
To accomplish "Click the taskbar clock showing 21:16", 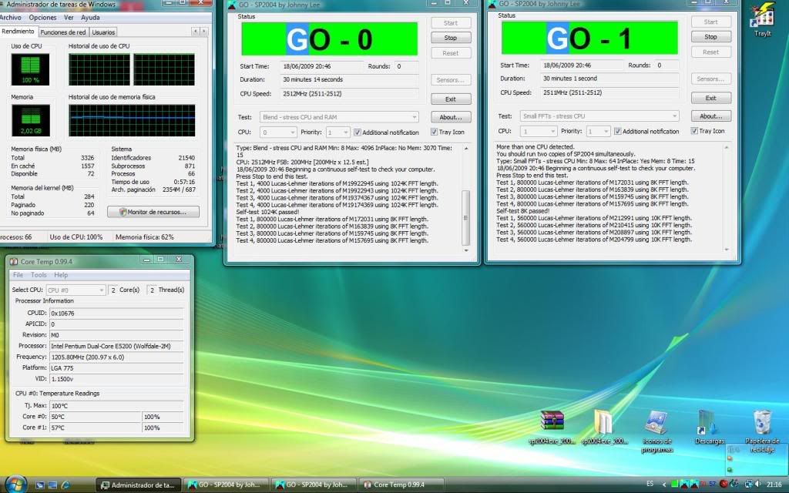I will [x=774, y=485].
